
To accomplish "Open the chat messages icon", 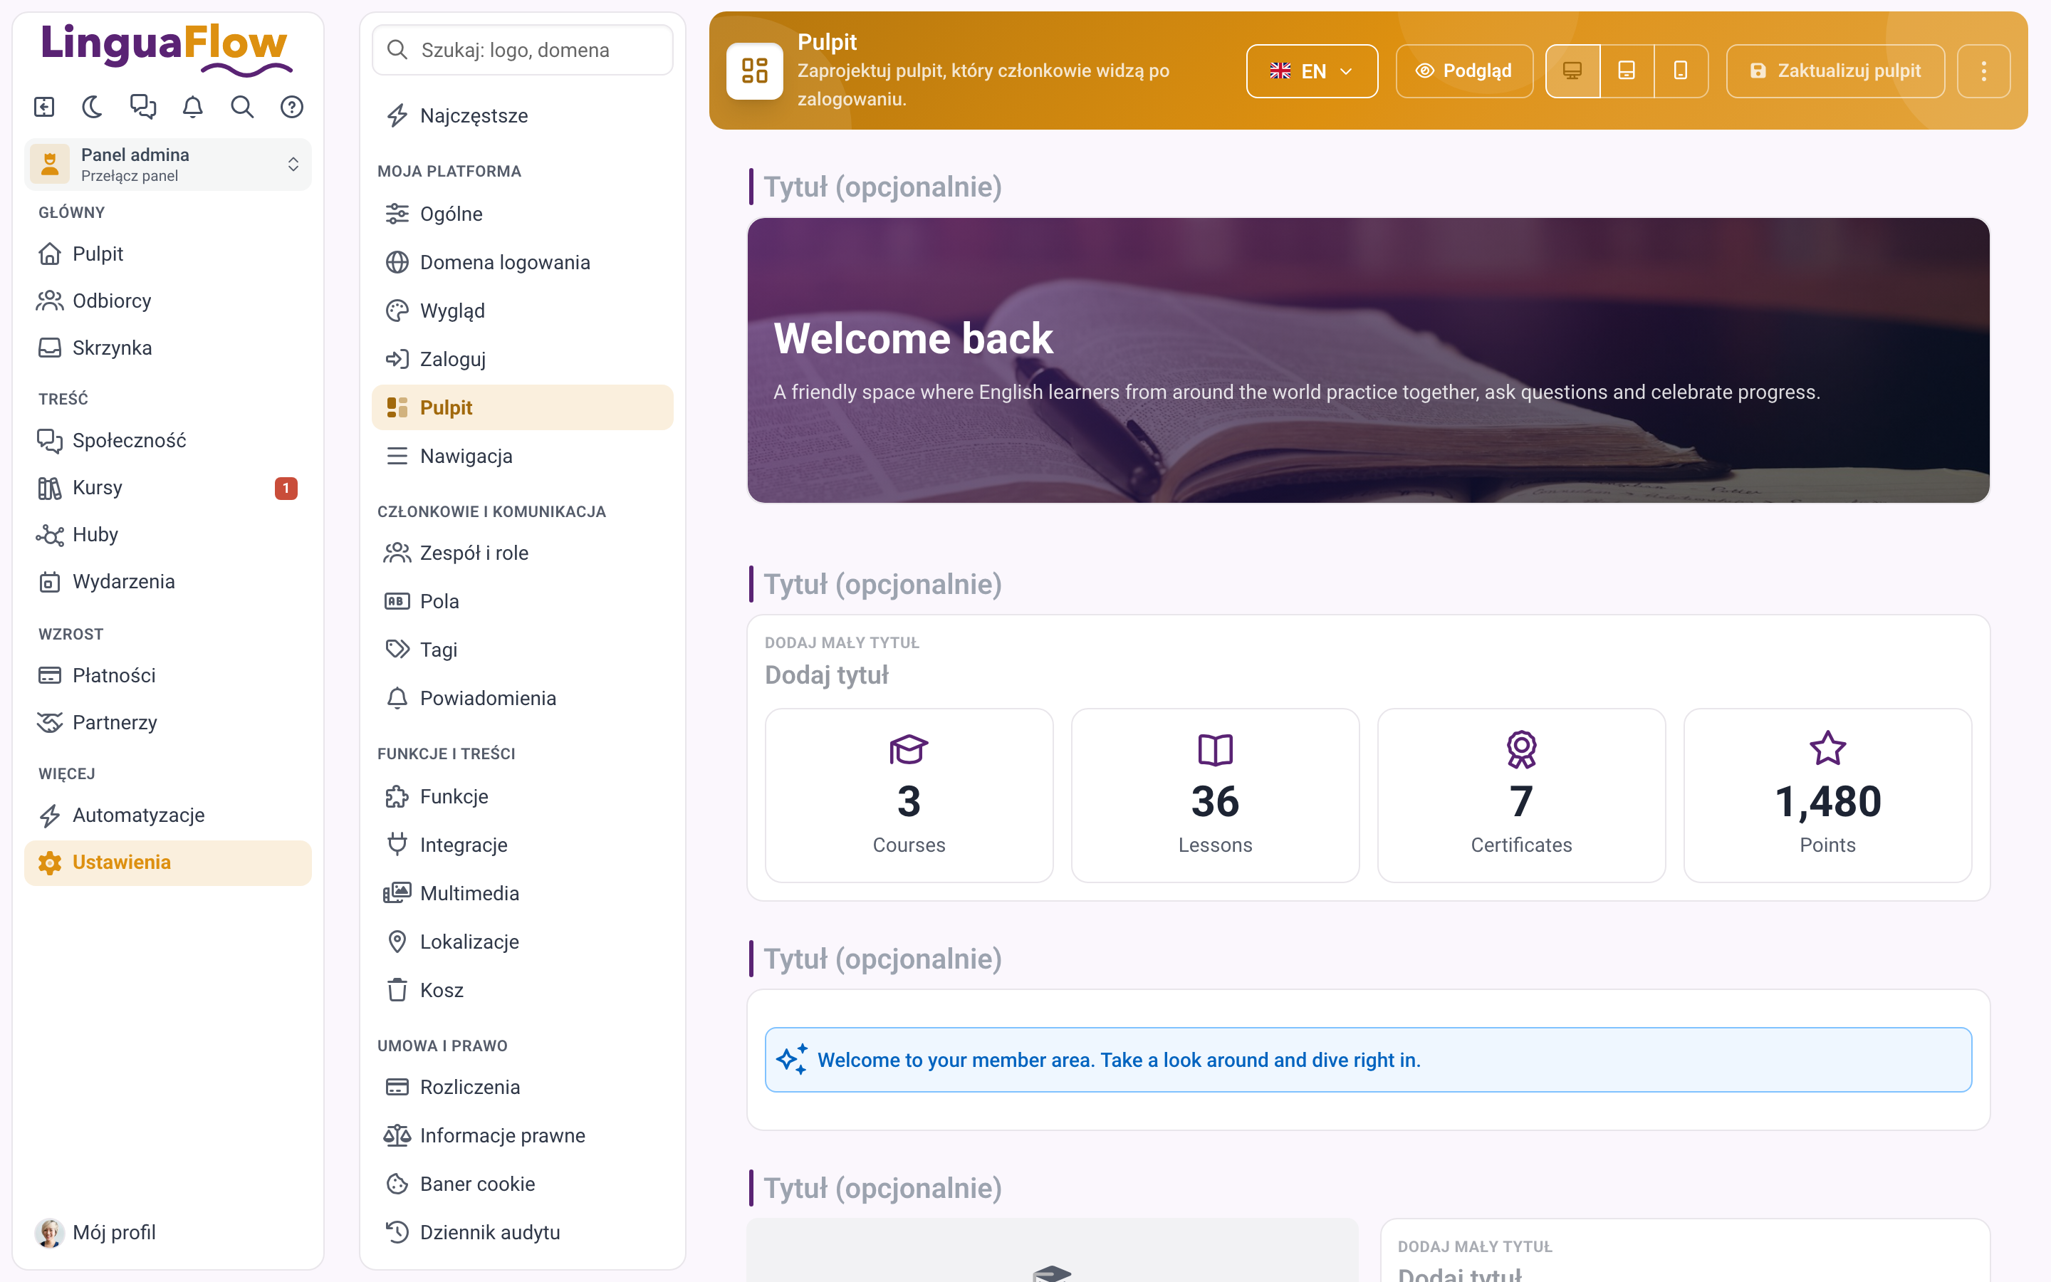I will click(142, 107).
